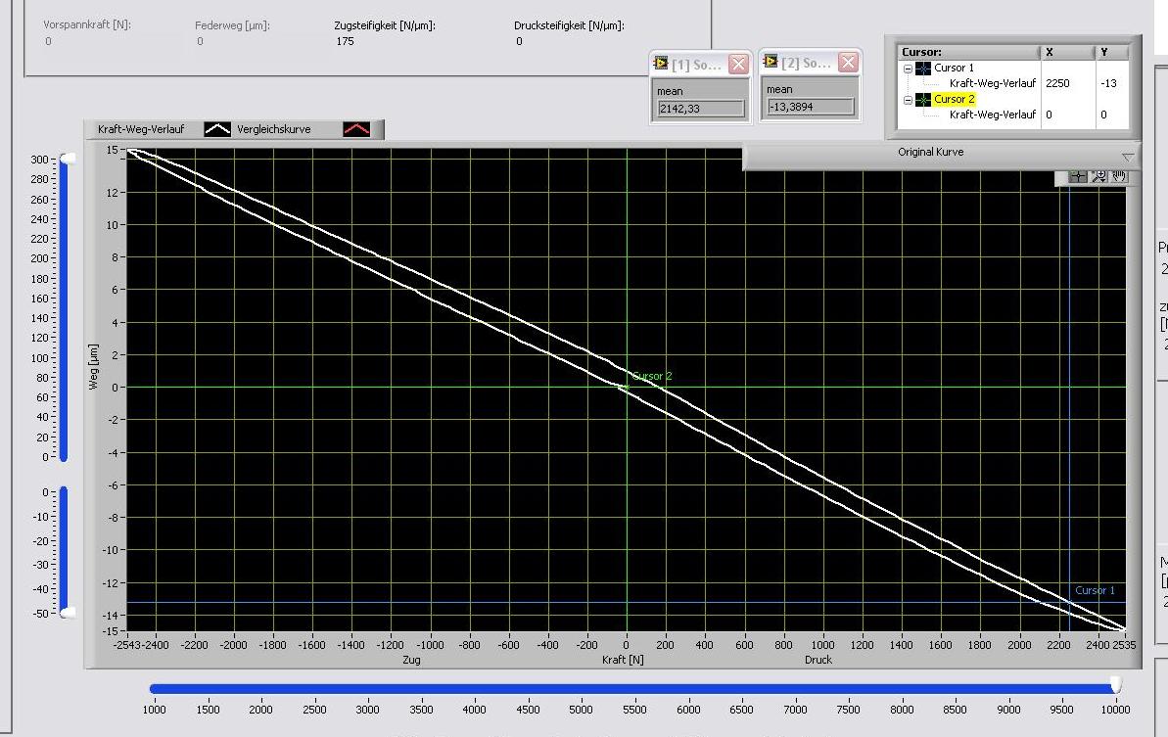
Task: Click the white Kraft-Weg-Verlauf plot sample
Action: click(216, 129)
